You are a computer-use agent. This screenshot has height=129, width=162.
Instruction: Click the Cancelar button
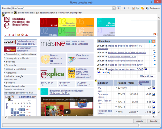pos(154,121)
